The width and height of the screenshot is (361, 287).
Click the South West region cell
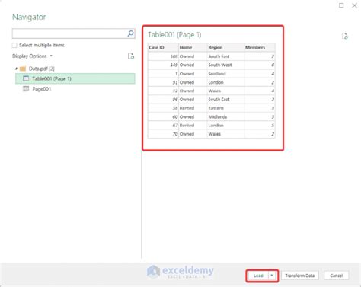225,65
